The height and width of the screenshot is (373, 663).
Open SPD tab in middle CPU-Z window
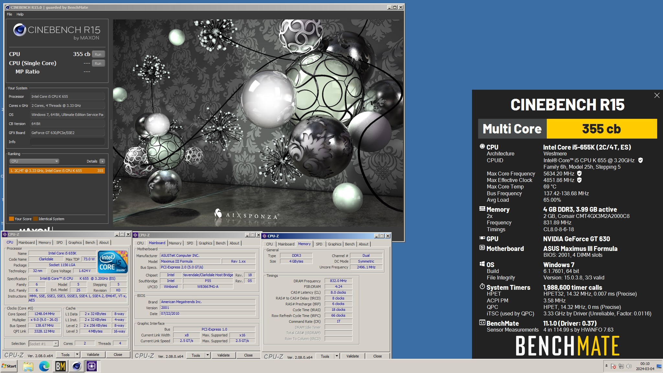tap(190, 243)
